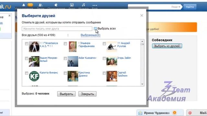Open the '!!!*Anastasiya K.A.S.*!!!' name link
The width and height of the screenshot is (207, 116).
pyautogui.click(x=49, y=44)
